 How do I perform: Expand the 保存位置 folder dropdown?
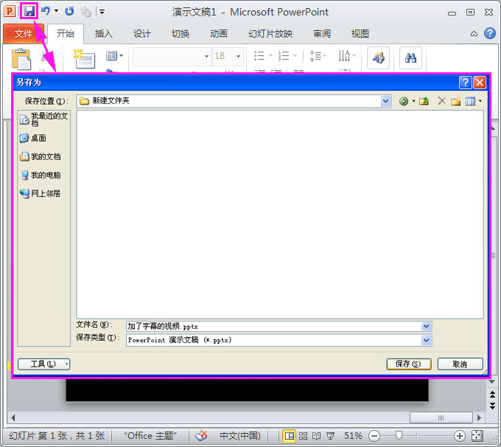tap(385, 102)
